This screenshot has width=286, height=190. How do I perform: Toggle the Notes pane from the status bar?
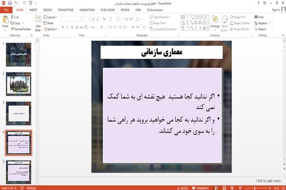coord(183,188)
